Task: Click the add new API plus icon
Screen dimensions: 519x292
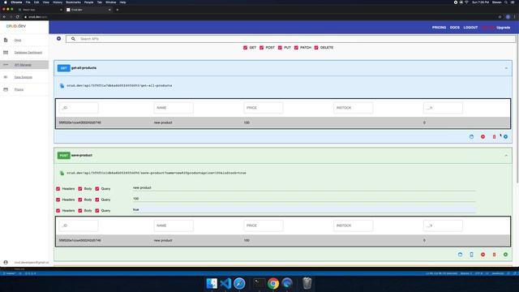Action: click(x=58, y=39)
